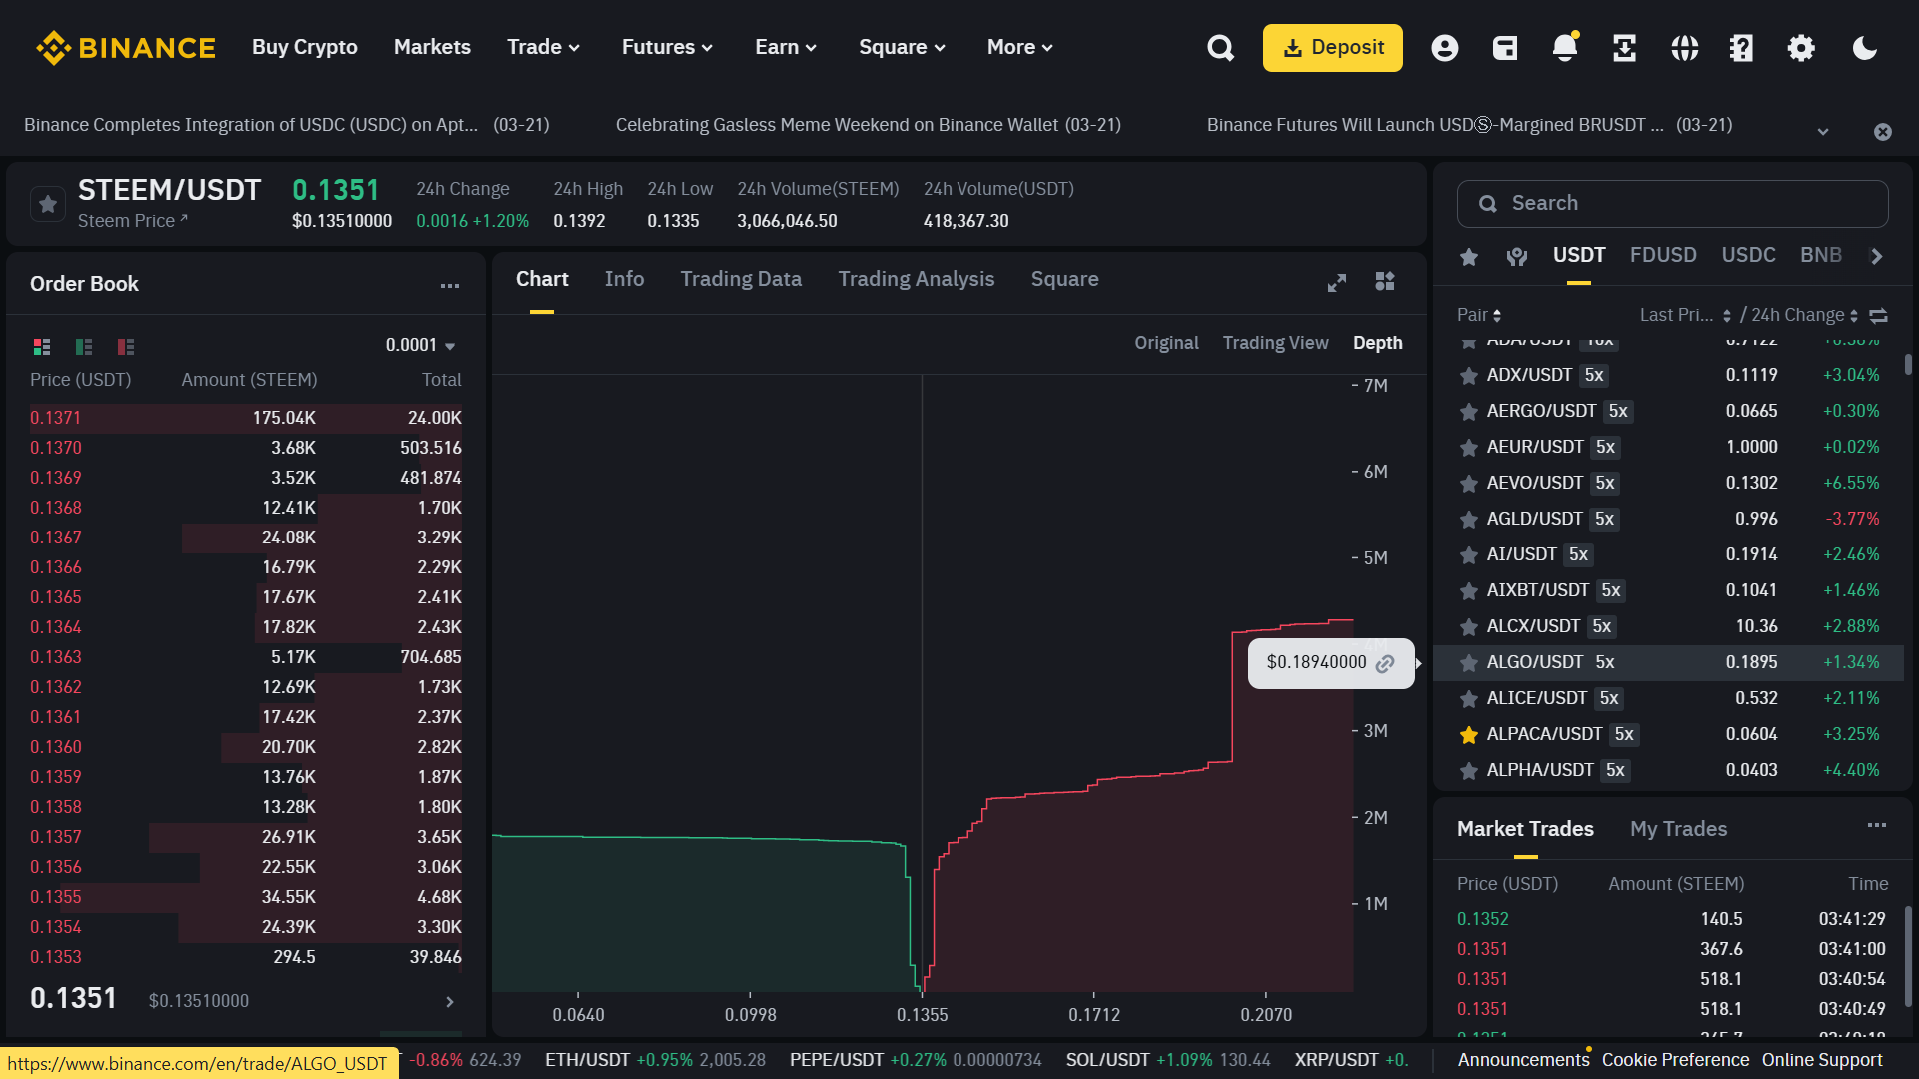Open the Buy Crypto link
The width and height of the screenshot is (1919, 1079).
coord(304,47)
